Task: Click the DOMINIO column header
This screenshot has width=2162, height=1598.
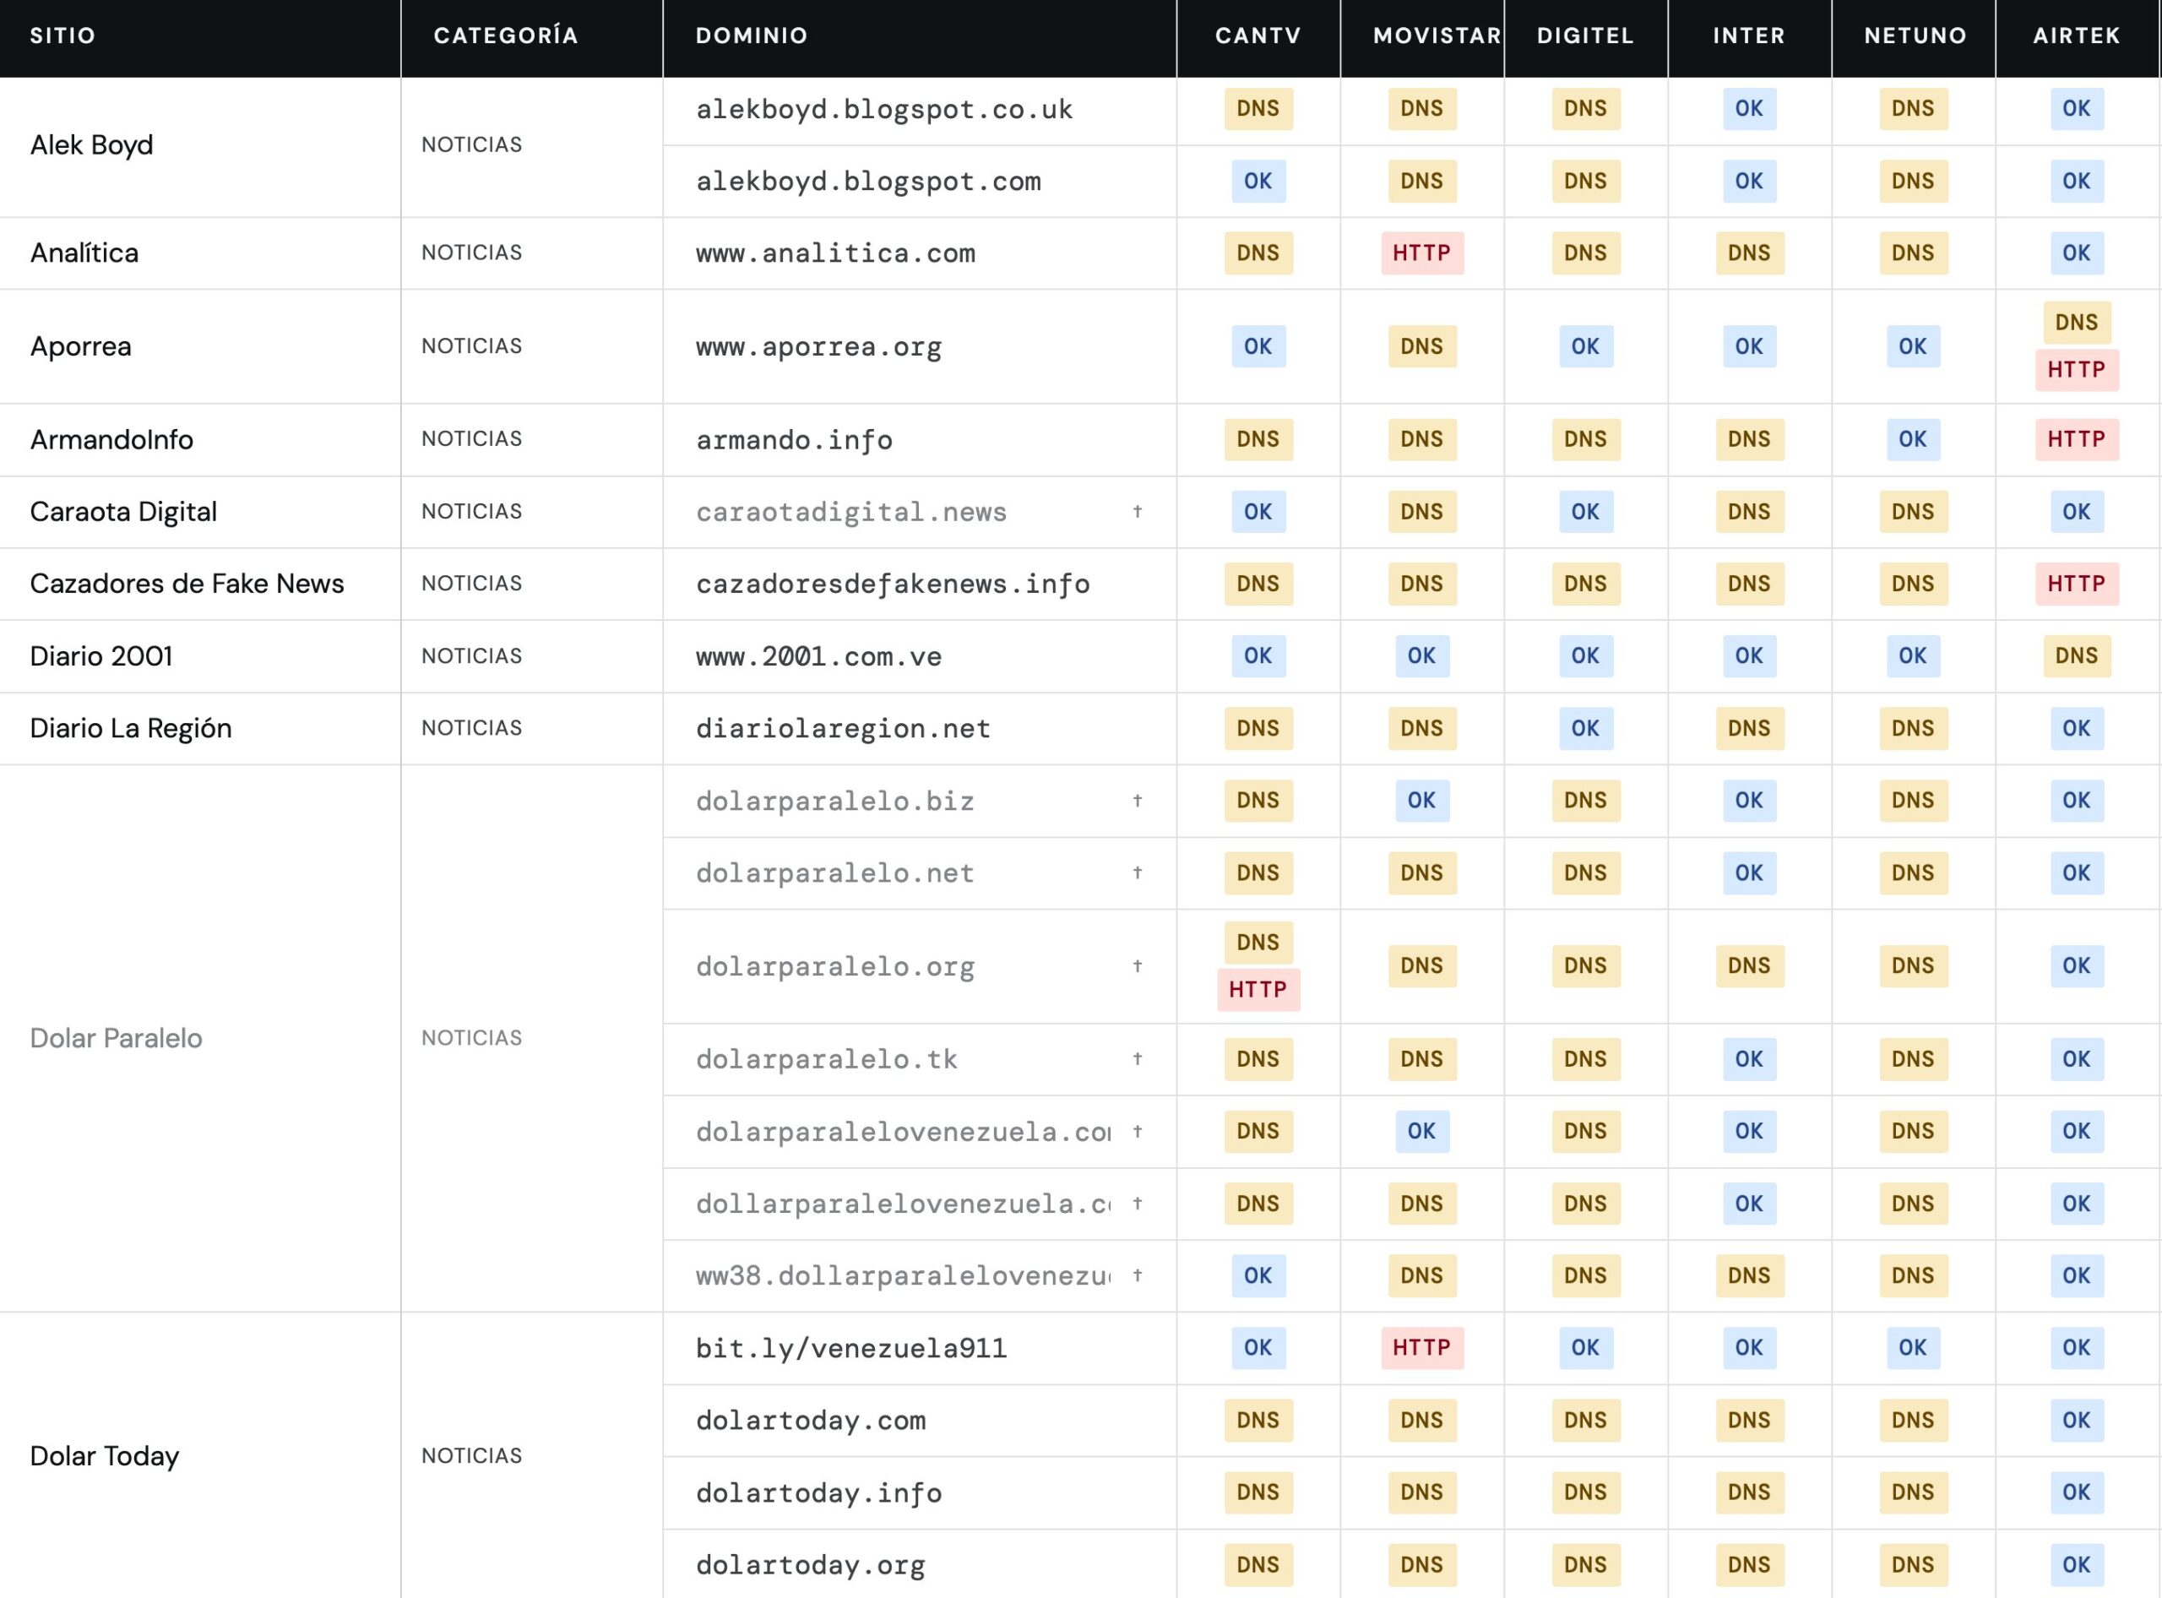Action: click(x=752, y=35)
